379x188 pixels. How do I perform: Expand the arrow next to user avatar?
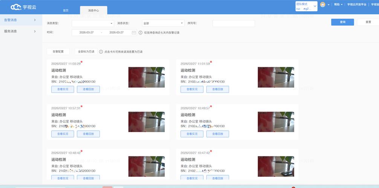(x=329, y=5)
